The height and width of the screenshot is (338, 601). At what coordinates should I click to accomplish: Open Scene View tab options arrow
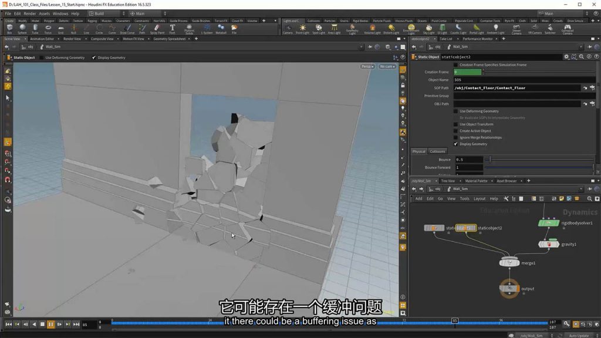pyautogui.click(x=25, y=39)
